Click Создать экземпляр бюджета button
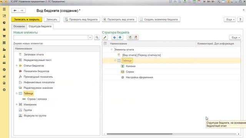This screenshot has height=138, width=246. [x=159, y=20]
